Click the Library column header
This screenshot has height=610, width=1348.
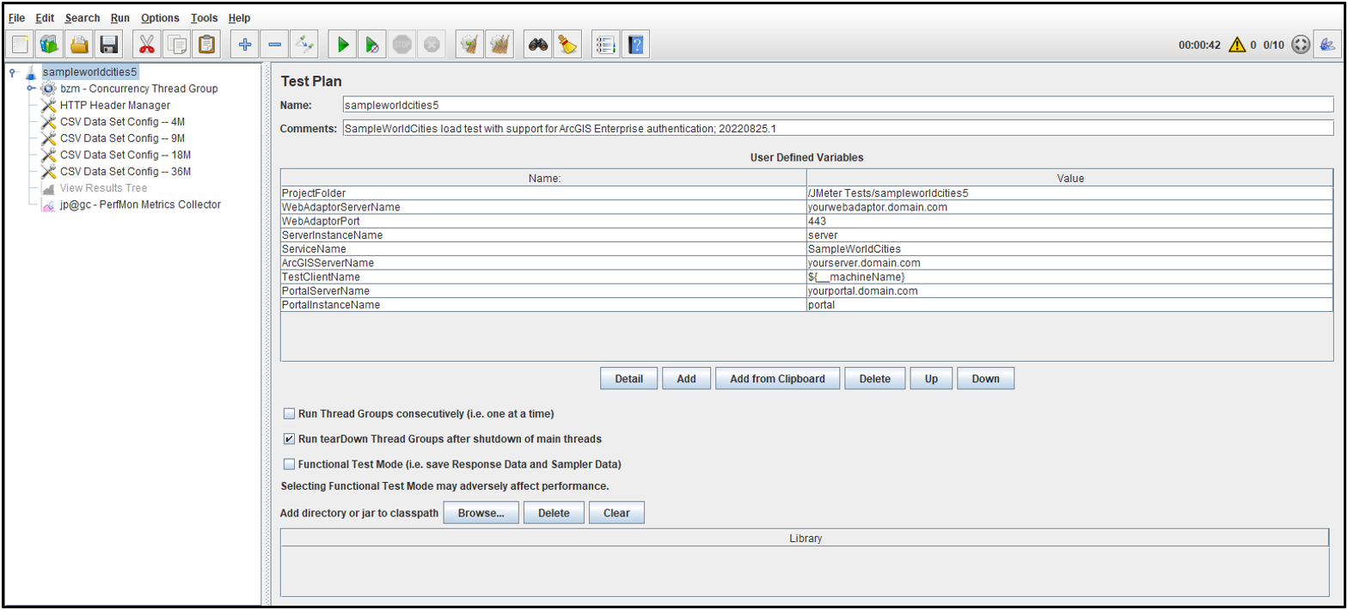point(806,539)
